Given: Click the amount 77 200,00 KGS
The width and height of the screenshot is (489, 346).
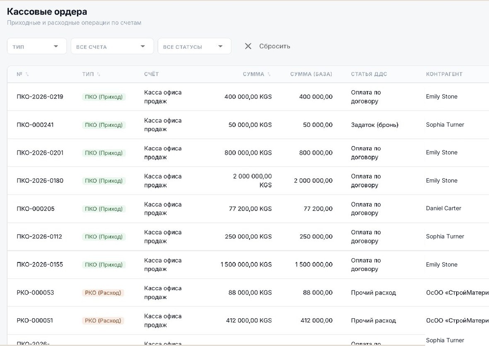Looking at the screenshot, I should tap(250, 209).
